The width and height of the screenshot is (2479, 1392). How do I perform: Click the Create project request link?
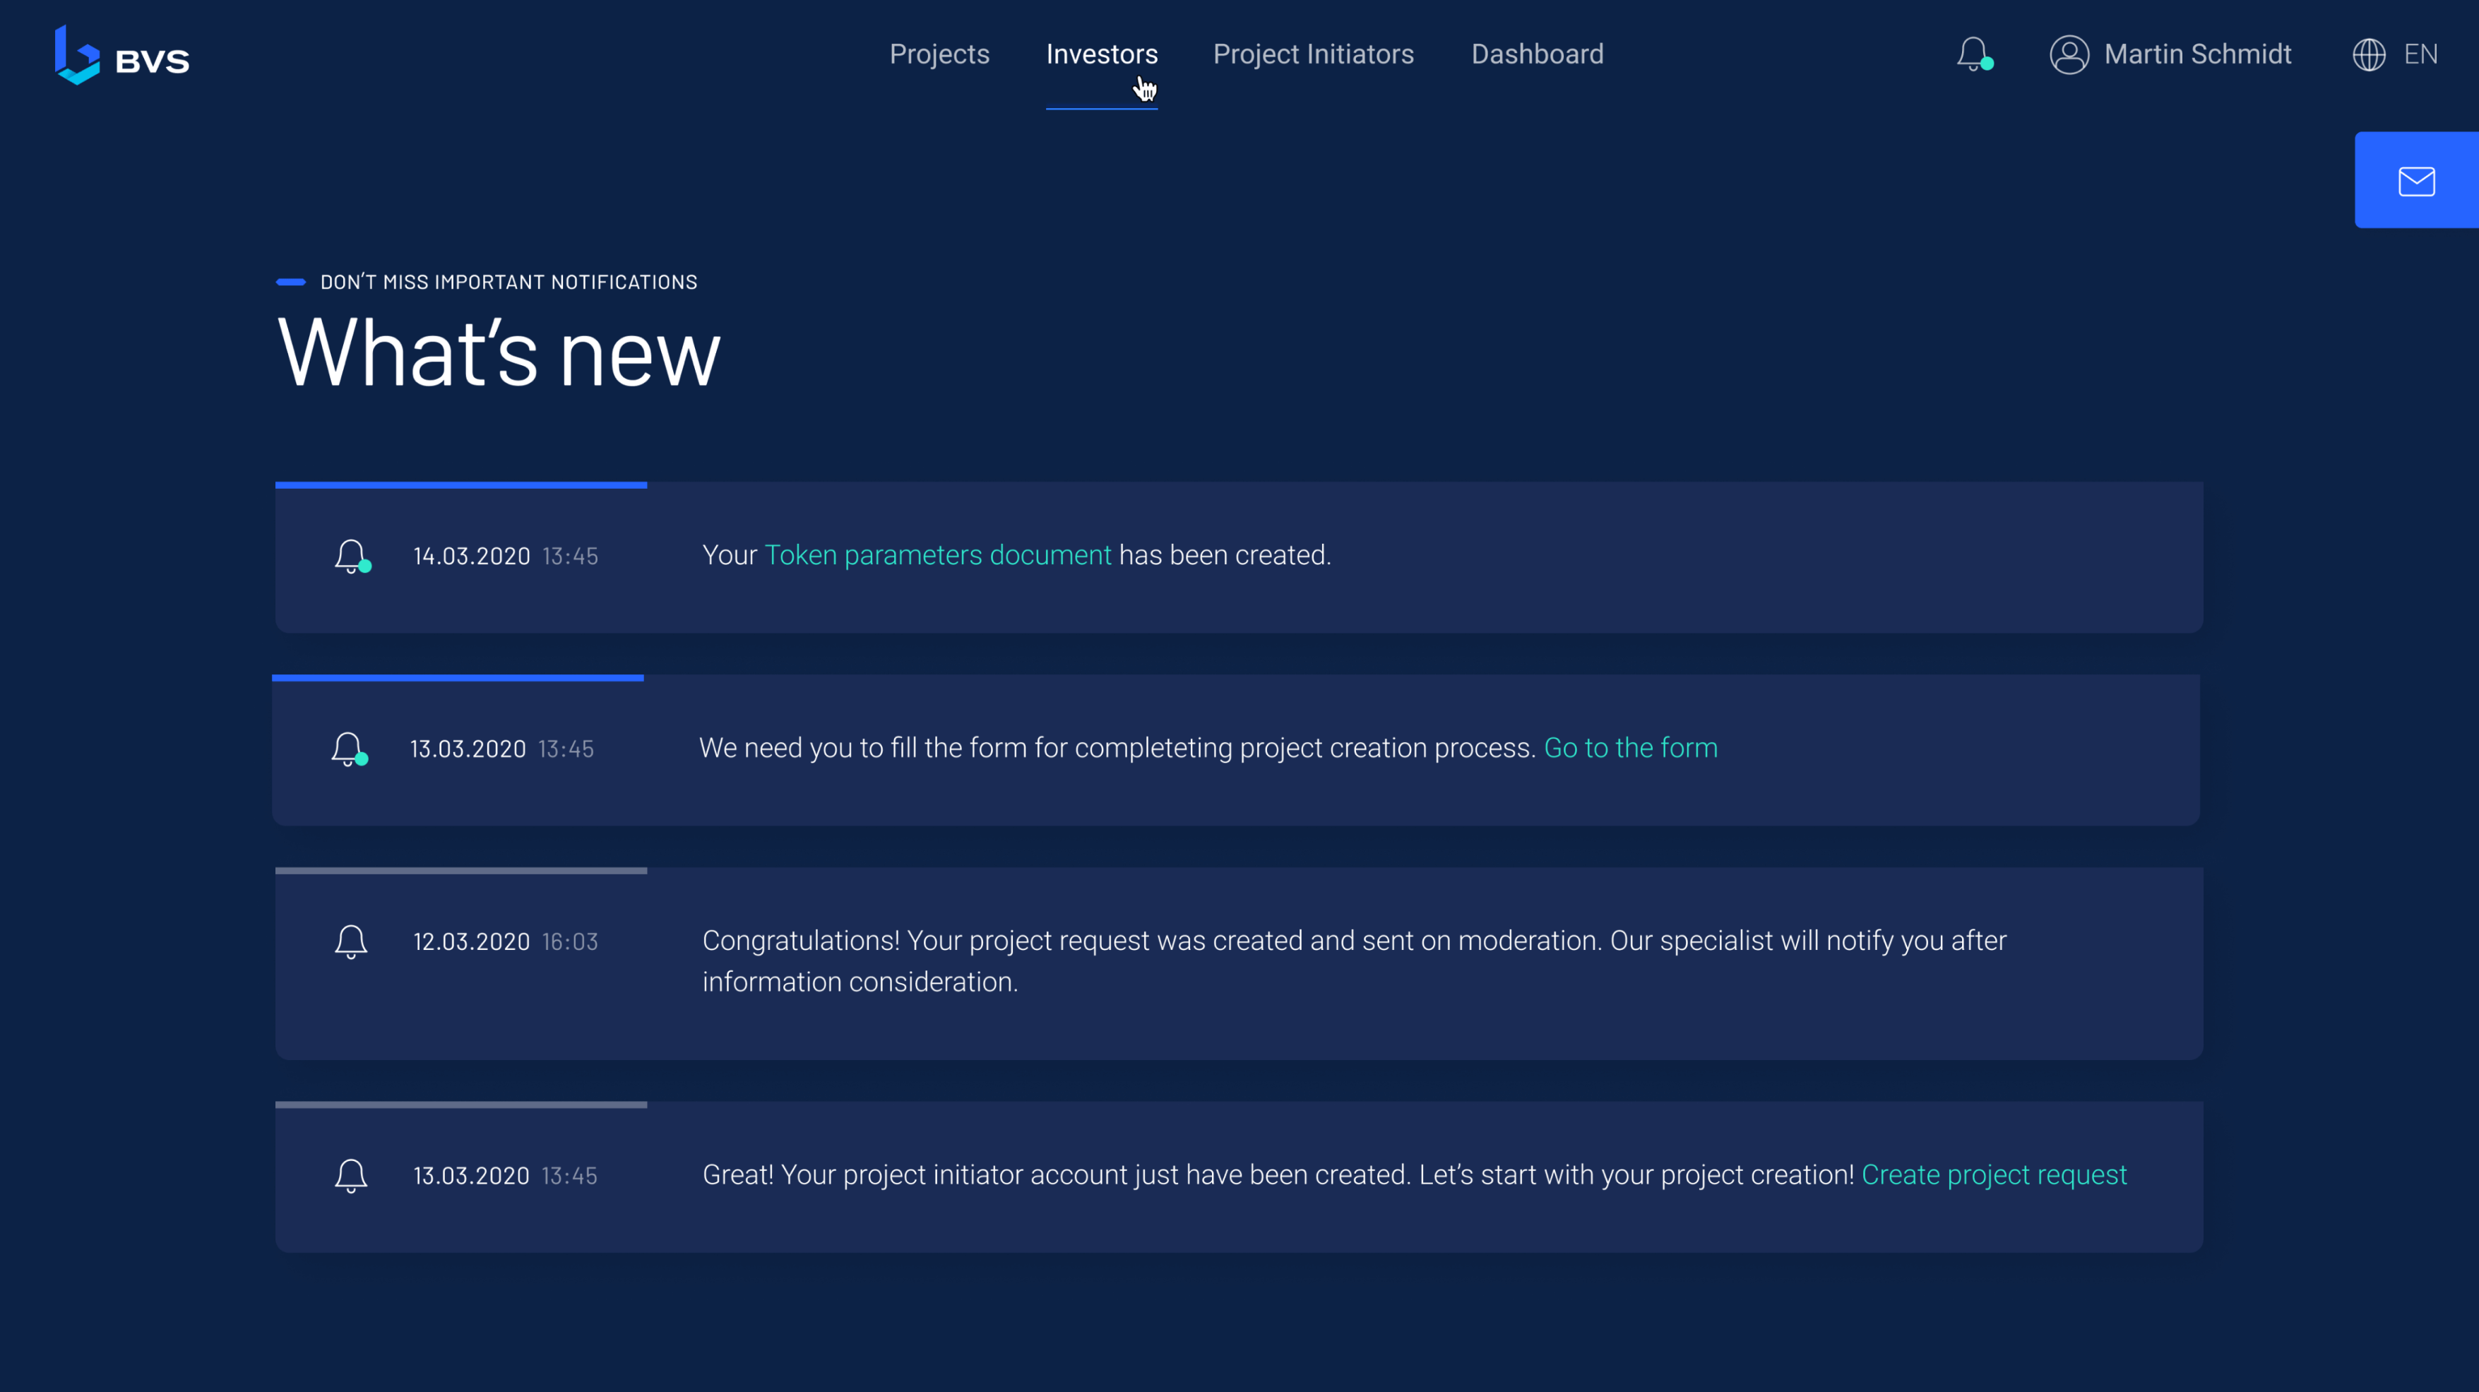click(1993, 1174)
